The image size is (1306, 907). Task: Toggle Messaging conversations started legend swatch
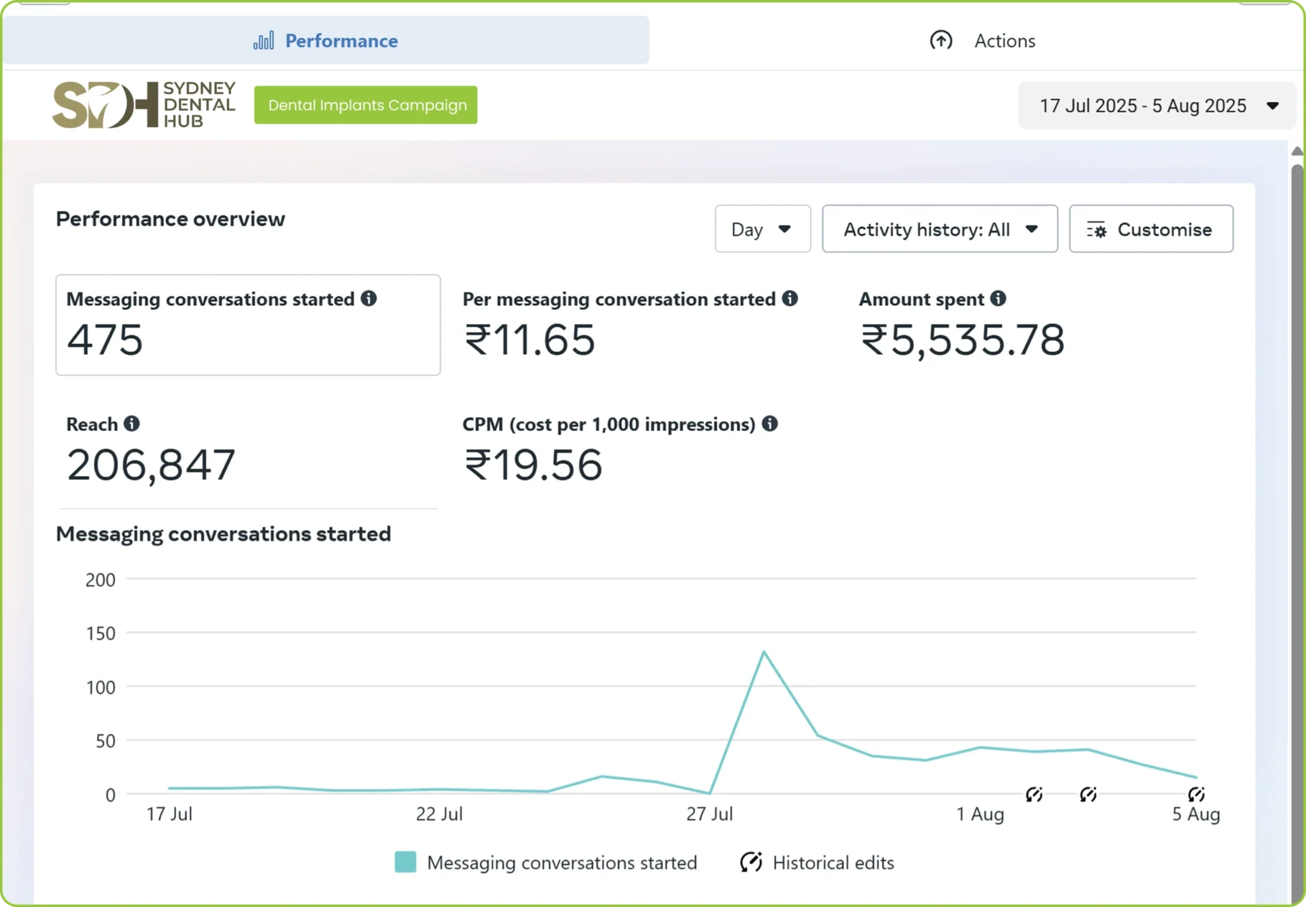406,862
